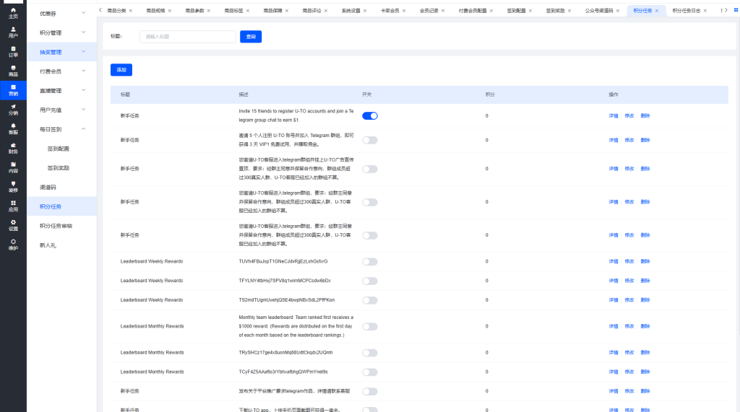The width and height of the screenshot is (740, 412).
Task: Enable toggle for TS2mdT Weekly Rewards row
Action: (x=370, y=300)
